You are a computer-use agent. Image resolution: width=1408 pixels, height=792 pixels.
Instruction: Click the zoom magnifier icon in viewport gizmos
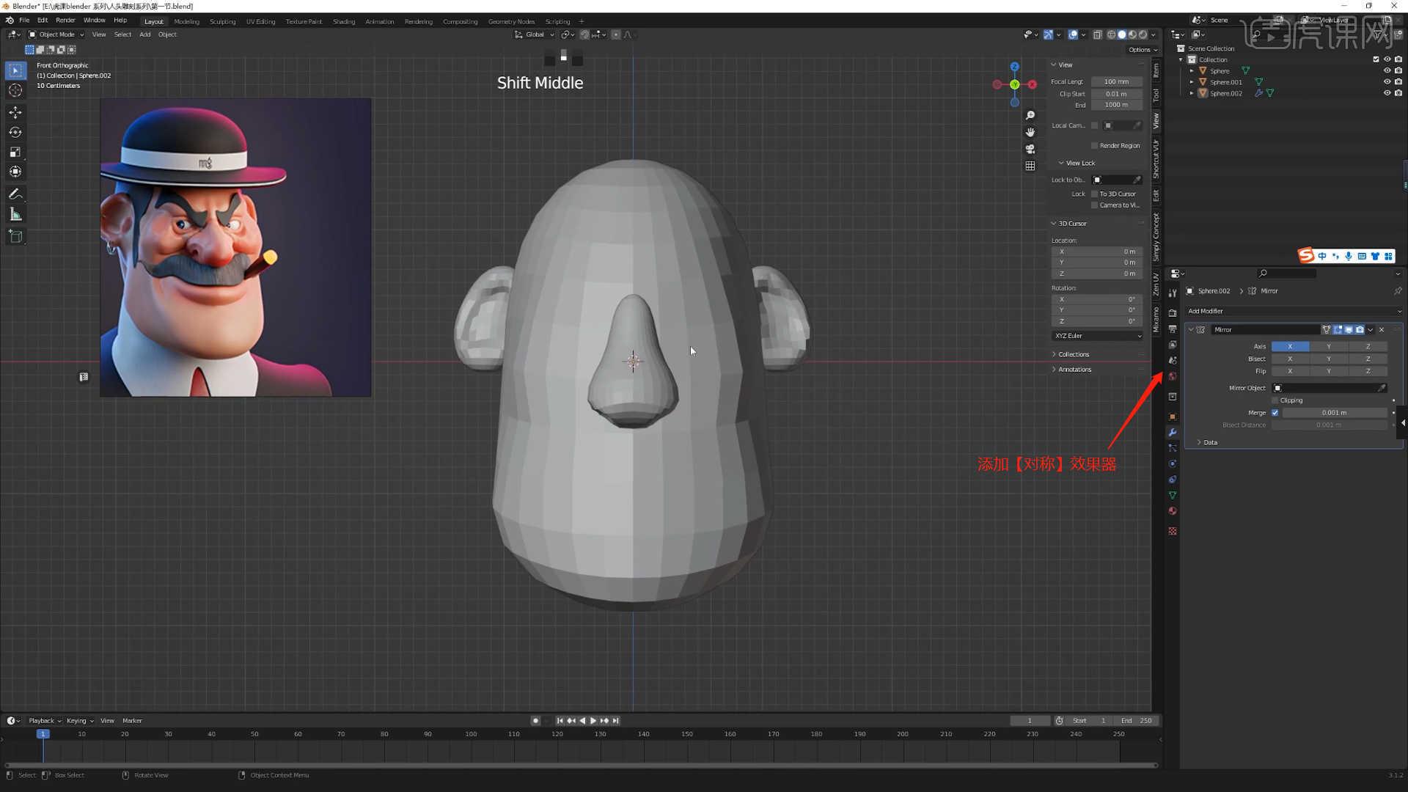click(1030, 115)
